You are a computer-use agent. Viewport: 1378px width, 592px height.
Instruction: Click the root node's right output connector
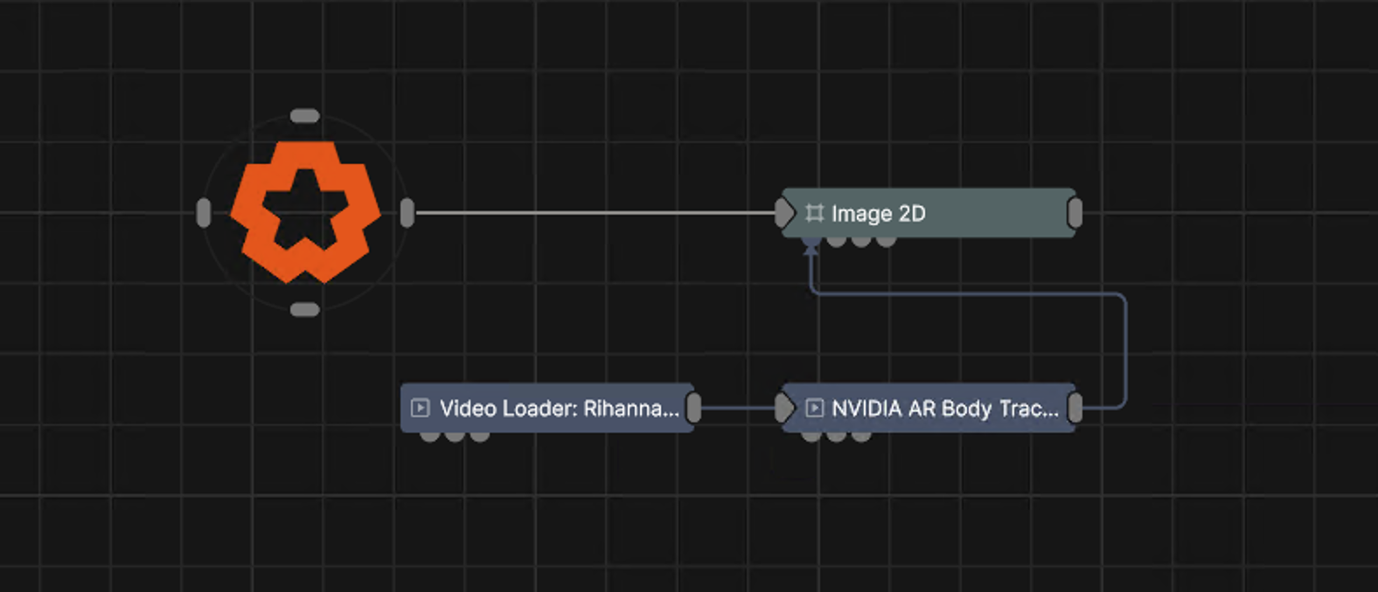click(x=407, y=212)
